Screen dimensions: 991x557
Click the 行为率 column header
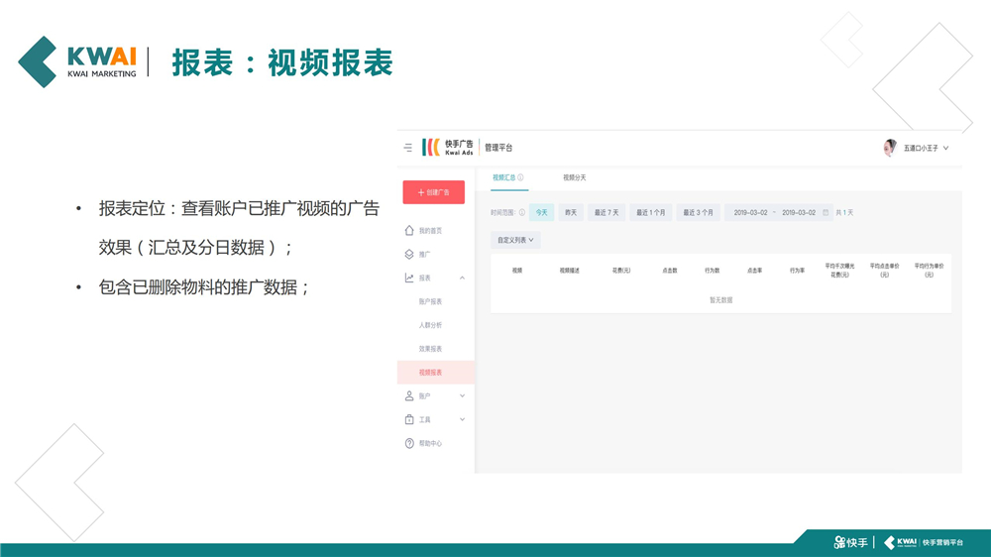(x=797, y=271)
